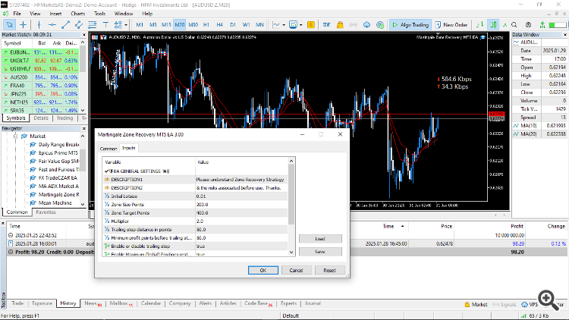Select the cursor arrow tool

click(9, 25)
